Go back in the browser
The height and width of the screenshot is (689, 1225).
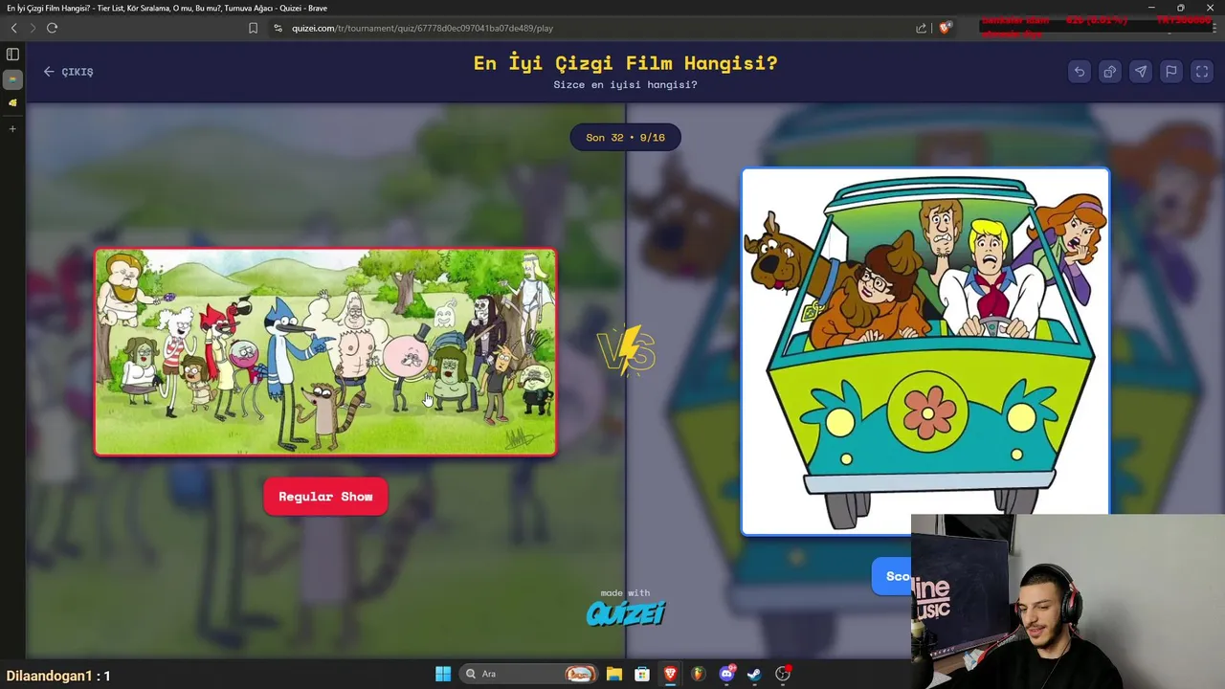point(13,28)
